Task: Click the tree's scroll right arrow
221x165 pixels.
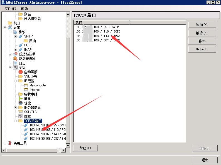Action: click(63, 150)
